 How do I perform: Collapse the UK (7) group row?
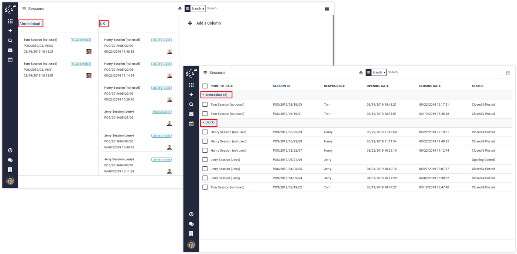pyautogui.click(x=209, y=123)
